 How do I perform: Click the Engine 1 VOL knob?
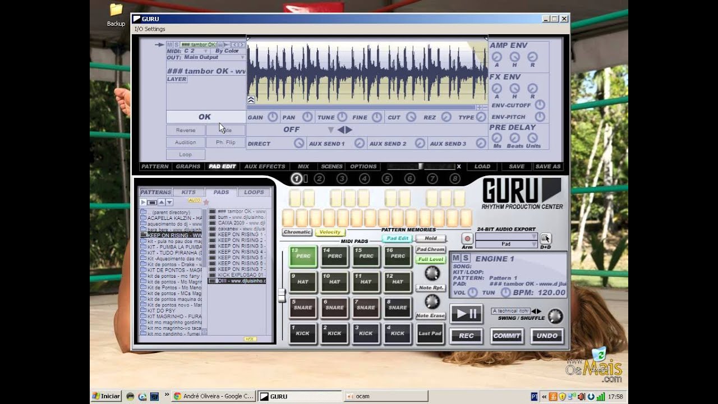[x=473, y=292]
